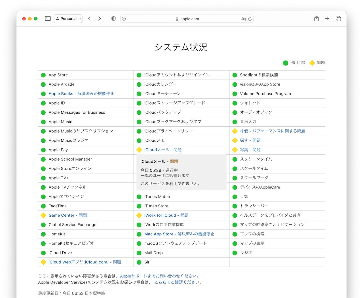Click yellow diamond beside 探す
The image size is (363, 298).
click(235, 141)
